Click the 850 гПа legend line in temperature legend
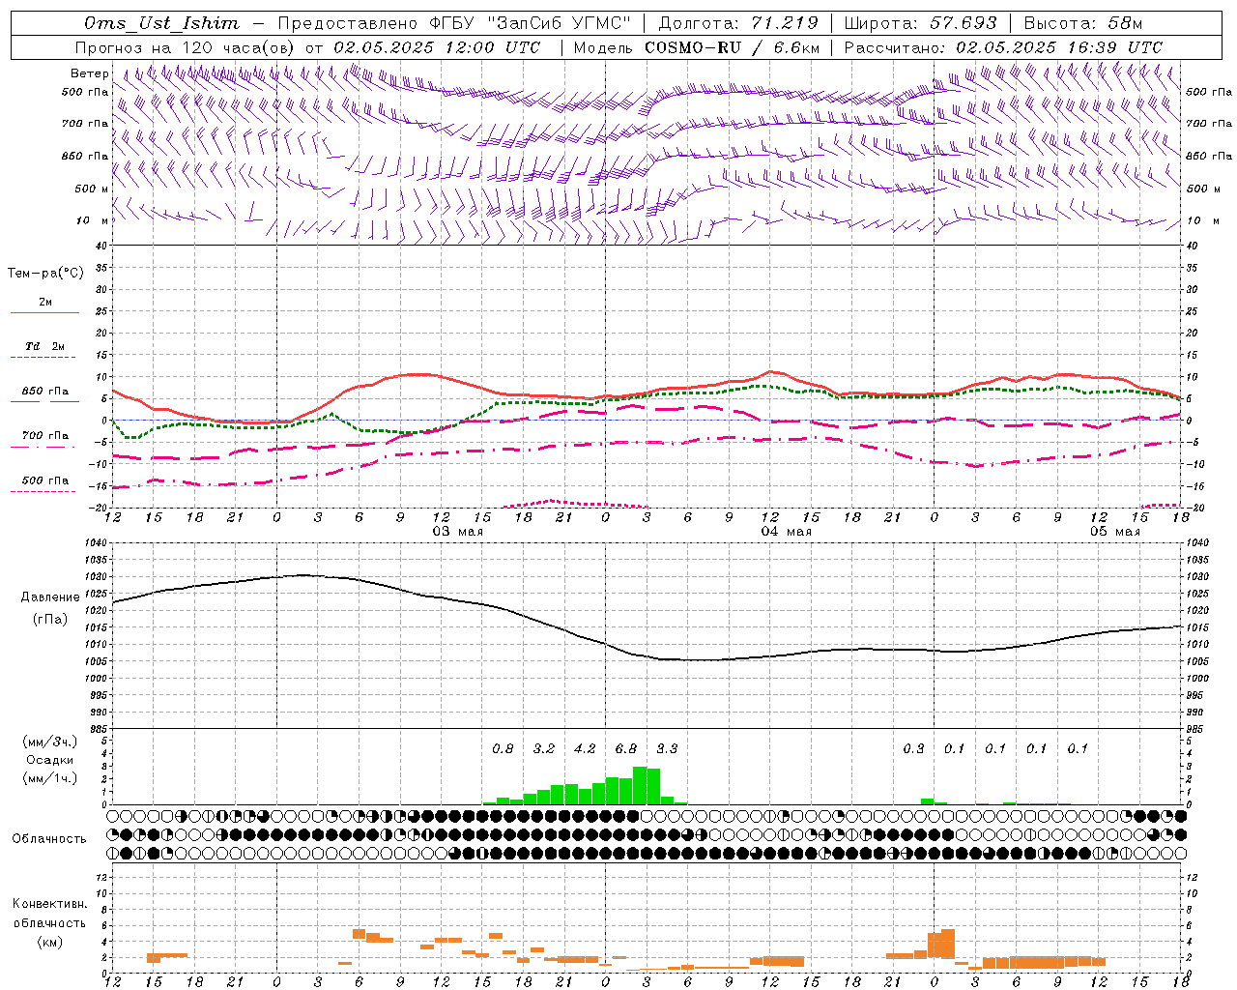 pos(44,401)
